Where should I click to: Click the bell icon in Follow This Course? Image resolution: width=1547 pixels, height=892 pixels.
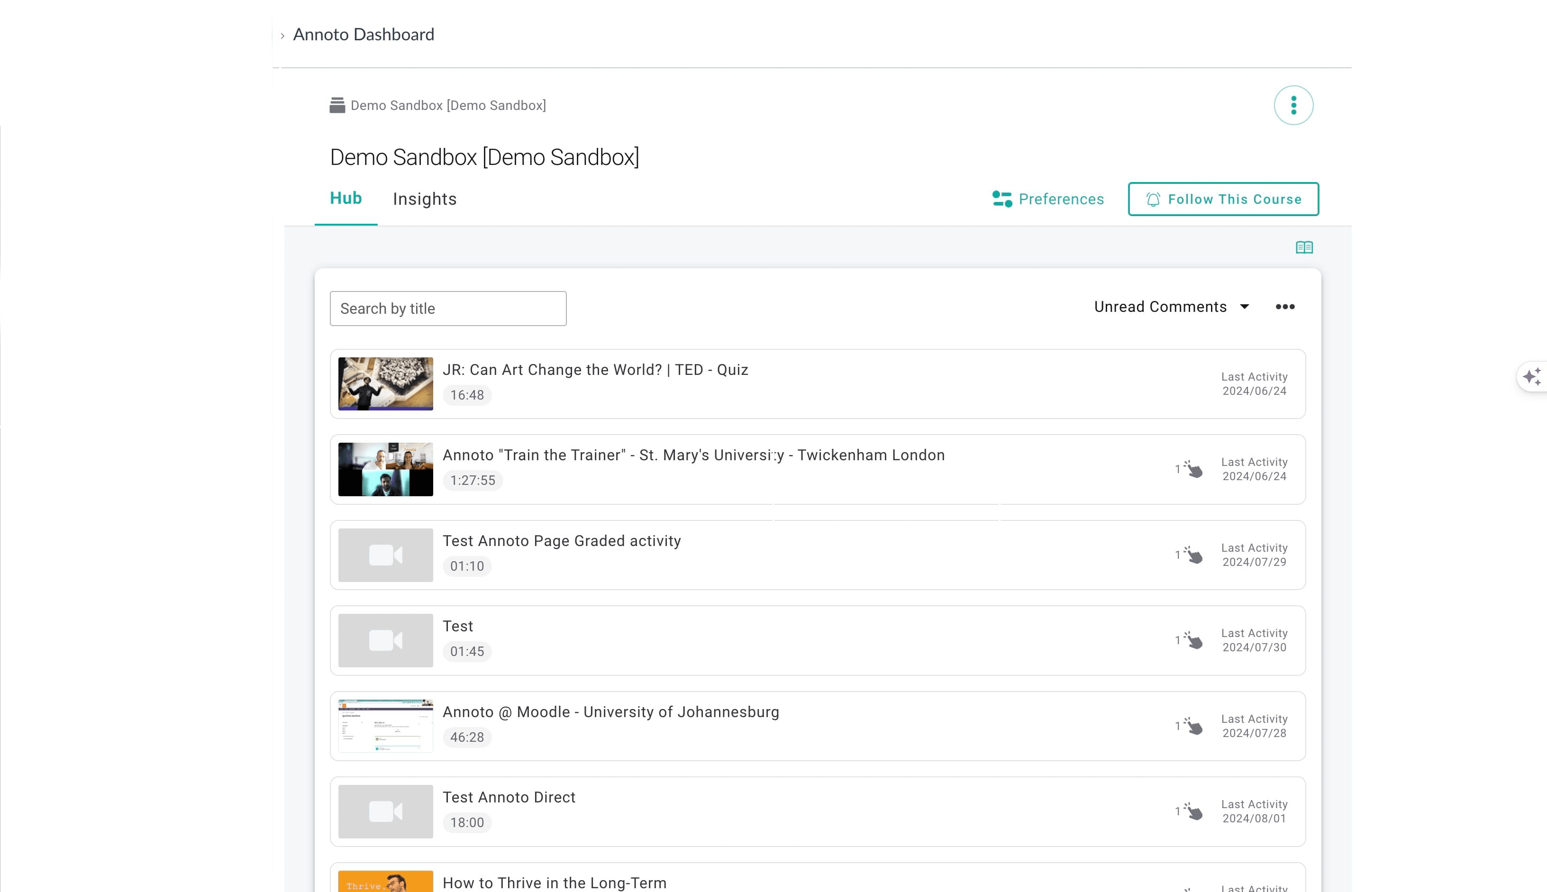click(x=1153, y=199)
